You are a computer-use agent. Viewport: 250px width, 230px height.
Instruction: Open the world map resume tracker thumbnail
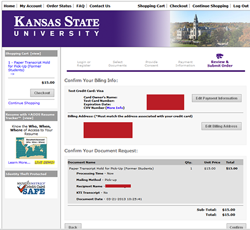click(31, 148)
